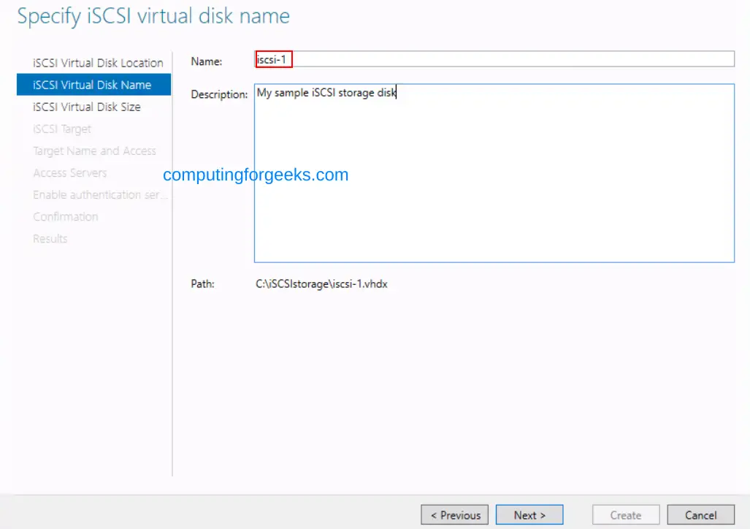Viewport: 750px width, 529px height.
Task: Click the Create button
Action: 625,514
